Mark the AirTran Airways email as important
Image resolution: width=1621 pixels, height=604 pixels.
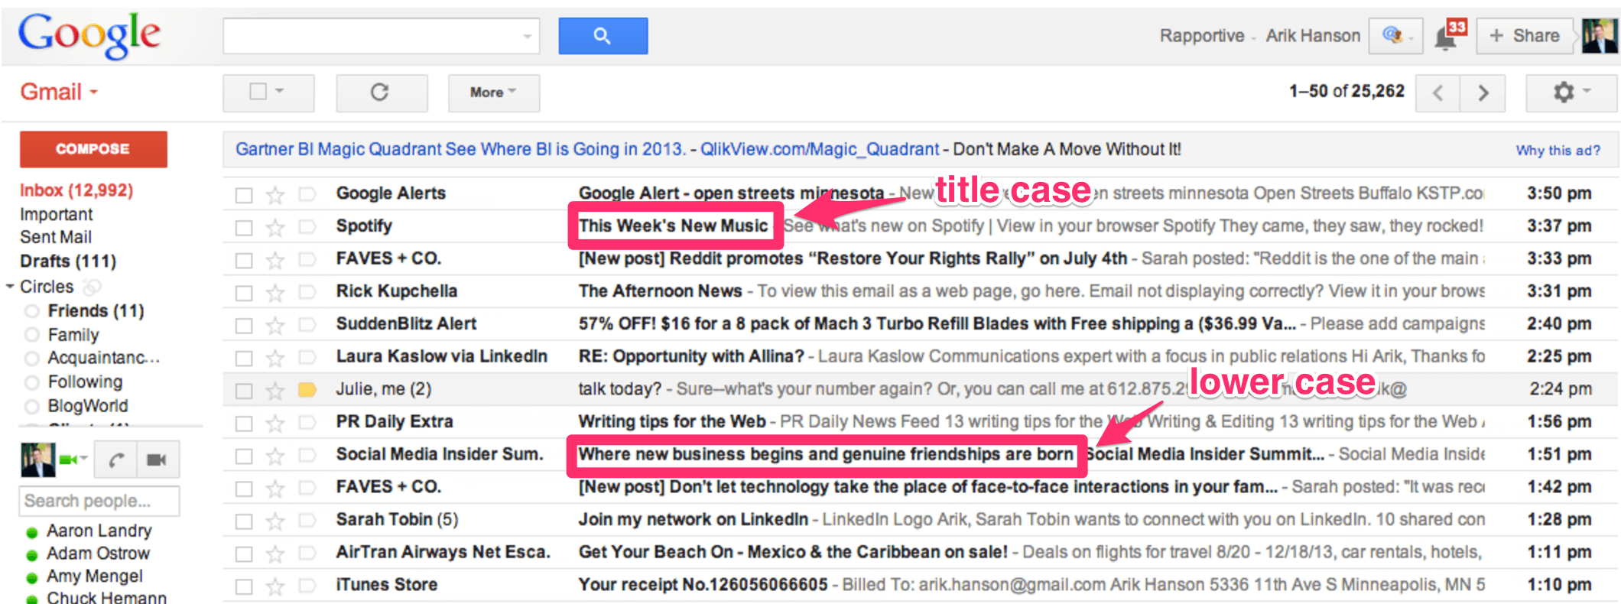[307, 553]
